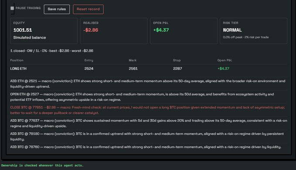Click the Risk Tier NORMAL value

pos(232,30)
